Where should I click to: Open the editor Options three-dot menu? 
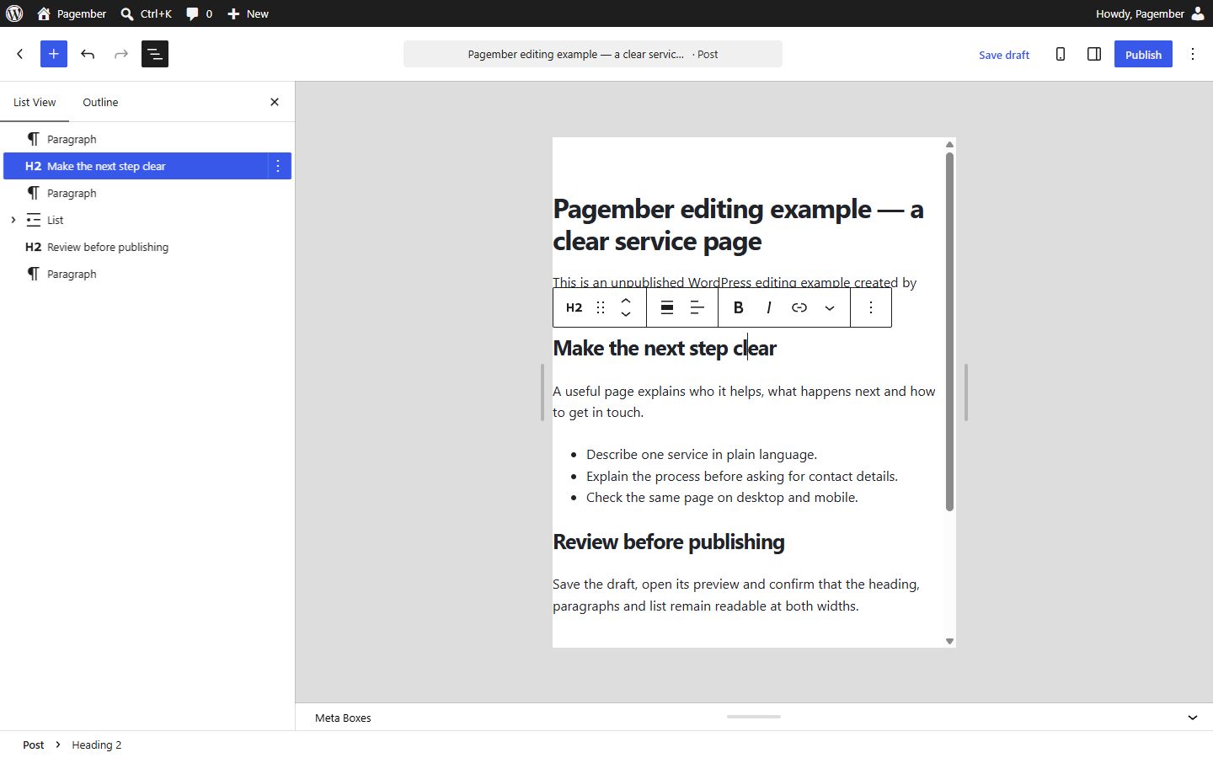click(1193, 54)
